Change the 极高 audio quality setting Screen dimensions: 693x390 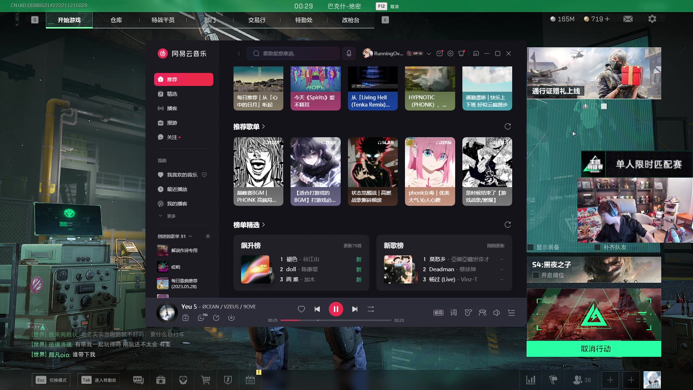pos(439,313)
